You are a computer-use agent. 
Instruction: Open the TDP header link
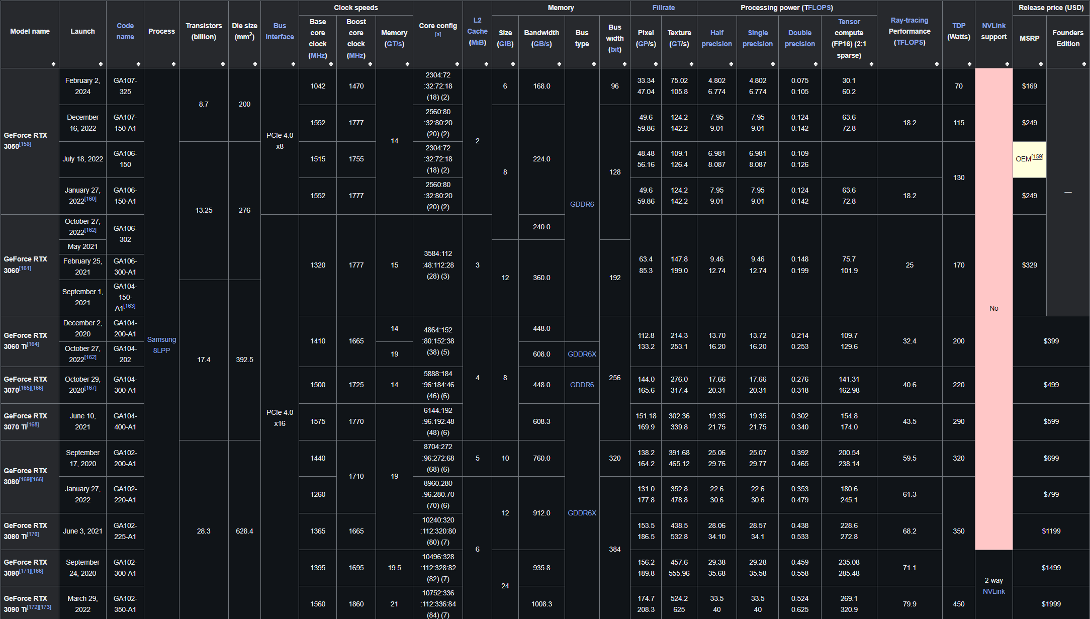(x=958, y=26)
